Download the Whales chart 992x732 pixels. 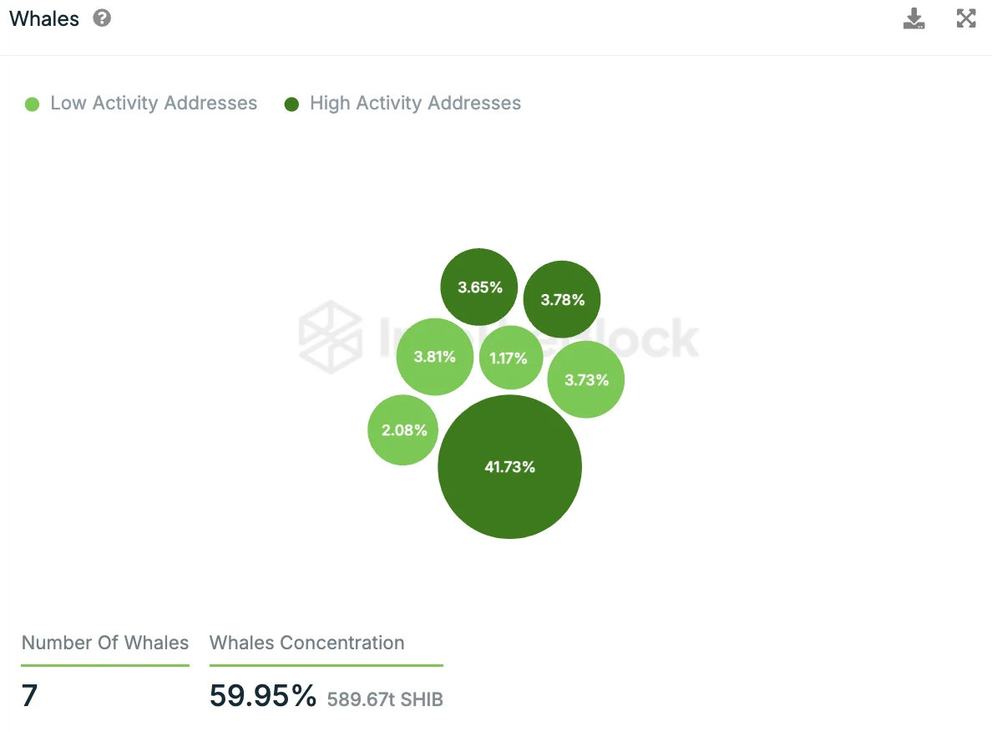point(914,18)
